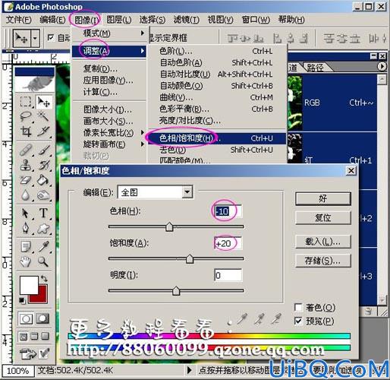
Task: Open the 文件(F) menu
Action: point(18,20)
